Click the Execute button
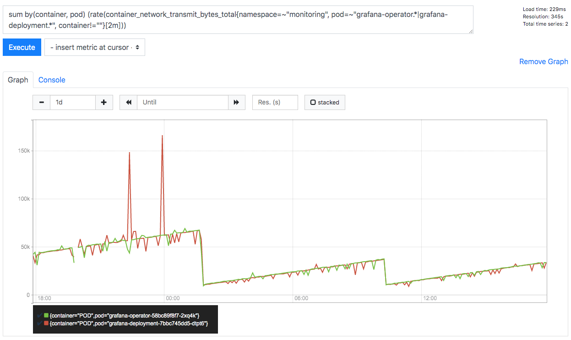Screen dimensions: 571x340 click(22, 47)
